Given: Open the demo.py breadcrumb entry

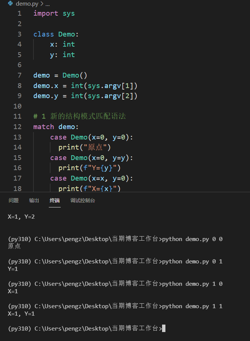Looking at the screenshot, I should pos(27,3).
